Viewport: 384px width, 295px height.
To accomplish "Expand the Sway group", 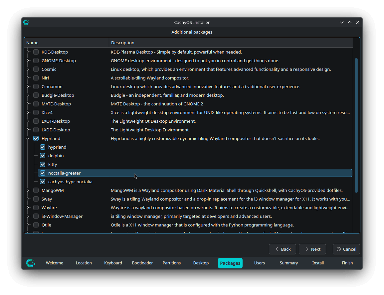I will 28,199.
